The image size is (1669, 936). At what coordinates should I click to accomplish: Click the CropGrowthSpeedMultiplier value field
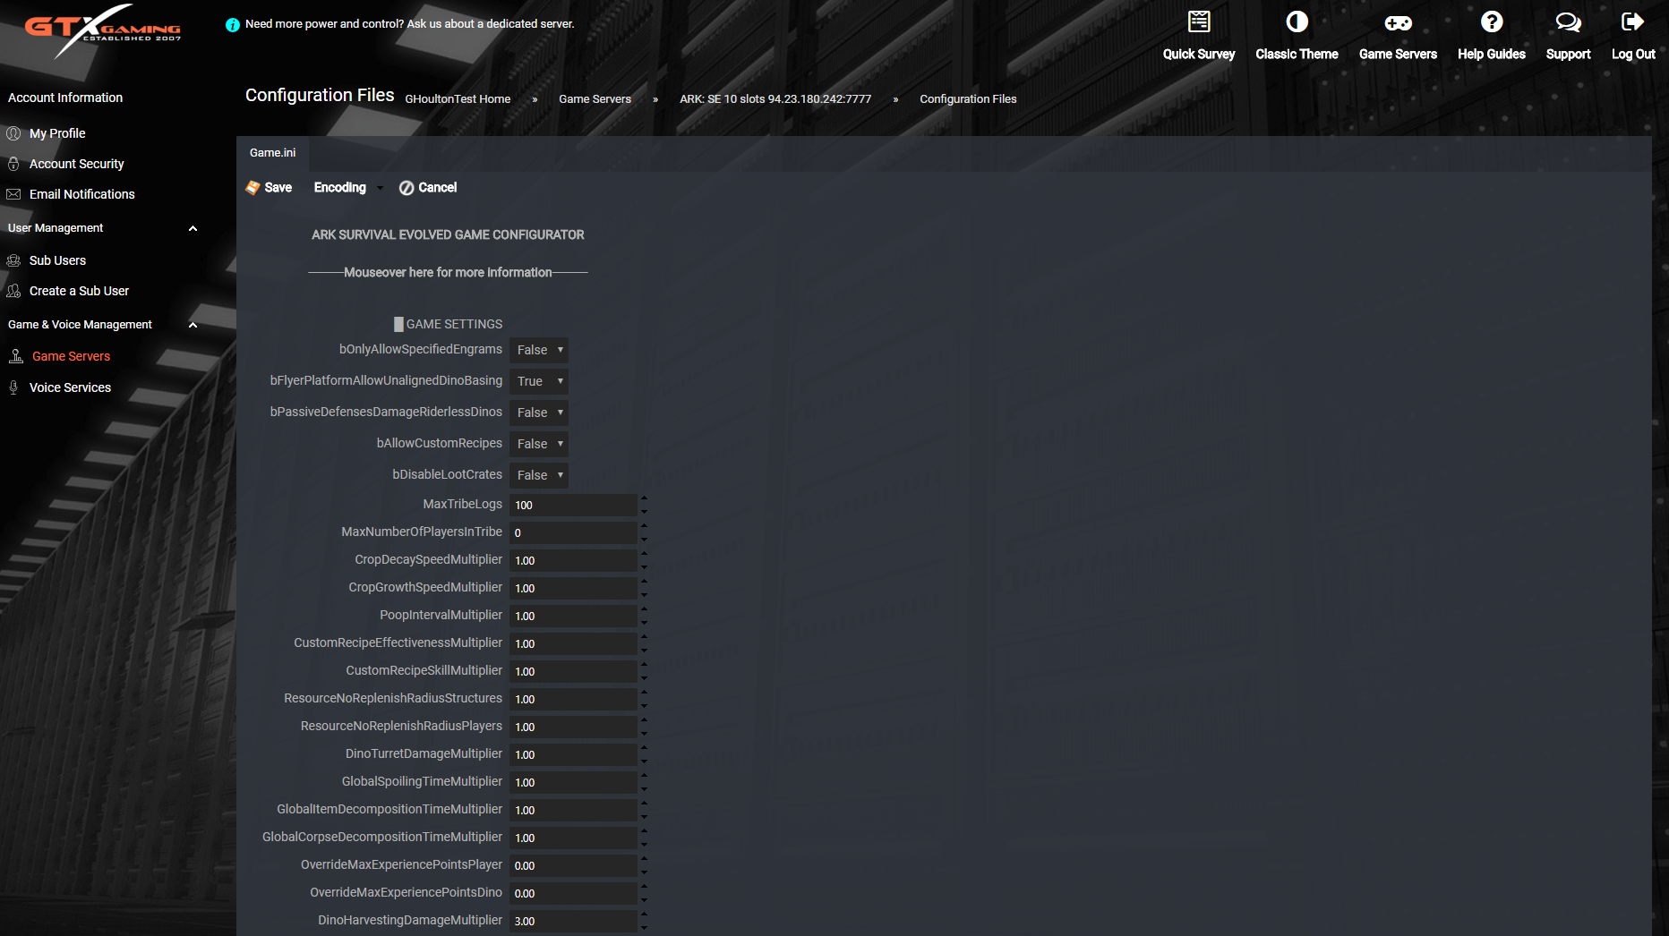[573, 589]
